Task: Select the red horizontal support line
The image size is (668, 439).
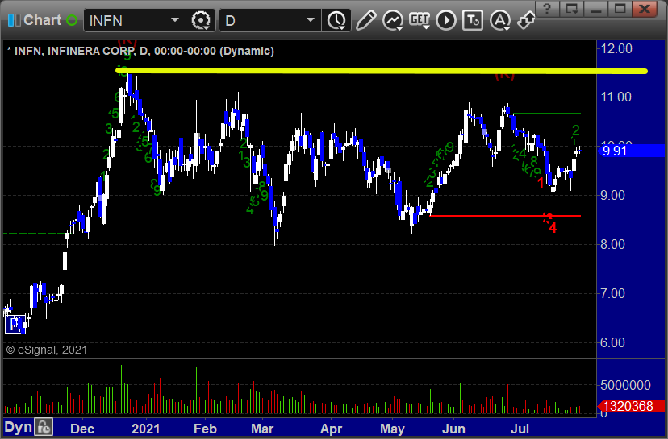Action: pos(505,216)
